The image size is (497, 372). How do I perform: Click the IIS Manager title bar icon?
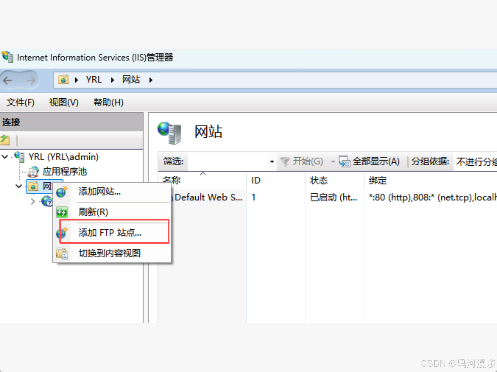(7, 57)
